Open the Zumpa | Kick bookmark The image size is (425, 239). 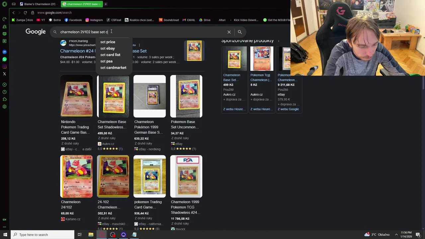pos(22,20)
